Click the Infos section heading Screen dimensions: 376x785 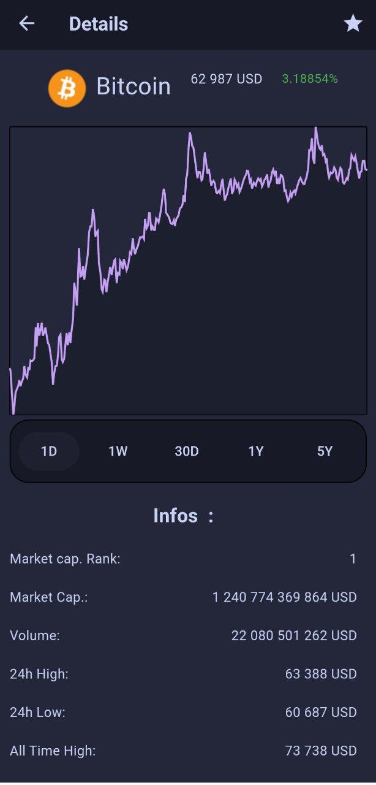(183, 516)
